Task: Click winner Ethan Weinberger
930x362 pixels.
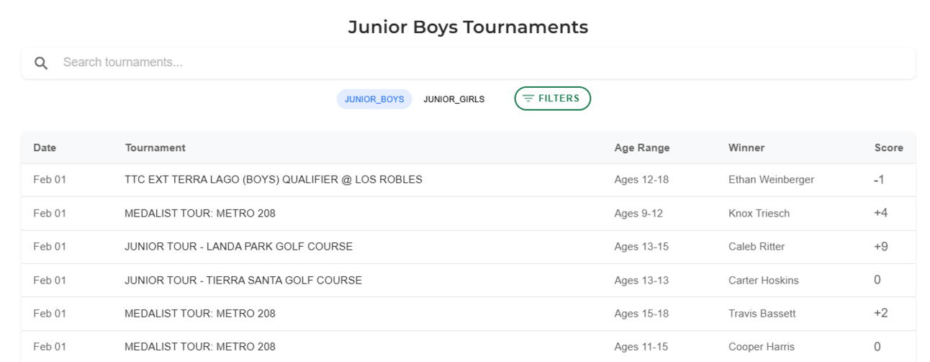Action: coord(771,180)
